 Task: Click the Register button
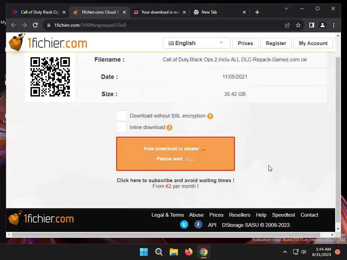point(276,43)
